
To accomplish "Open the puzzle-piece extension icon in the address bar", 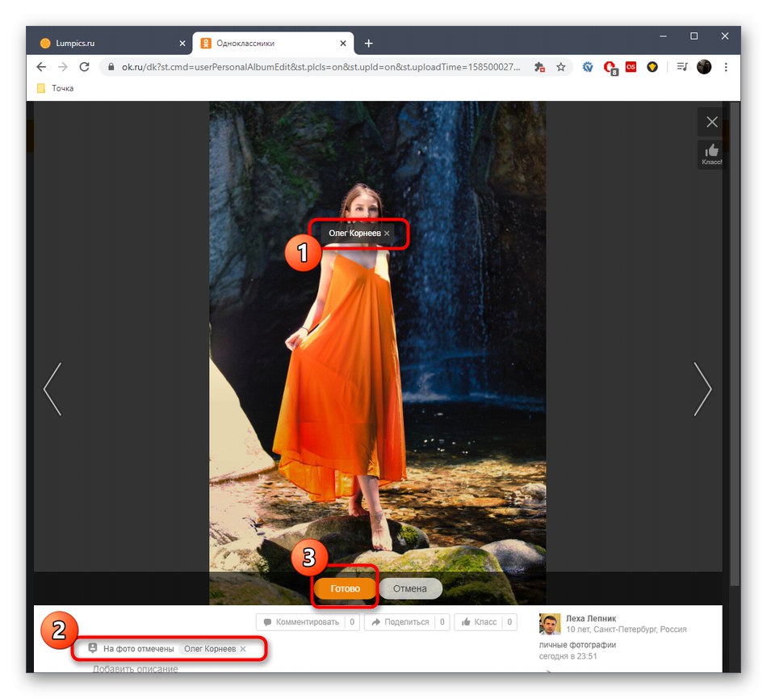I will (539, 67).
